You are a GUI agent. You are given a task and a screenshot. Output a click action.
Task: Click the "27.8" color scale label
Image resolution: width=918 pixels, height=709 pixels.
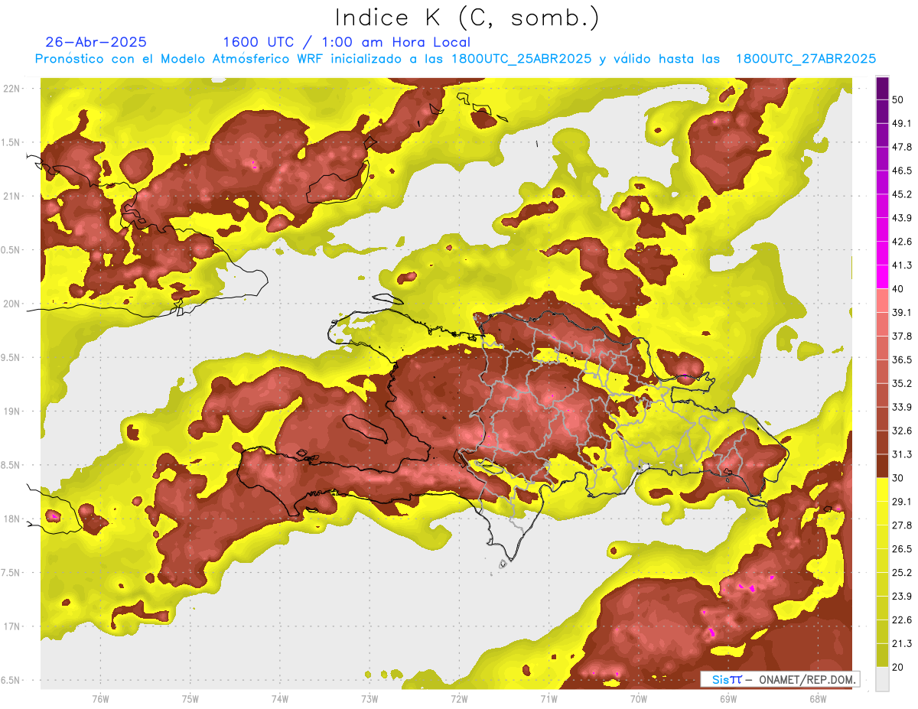(901, 525)
